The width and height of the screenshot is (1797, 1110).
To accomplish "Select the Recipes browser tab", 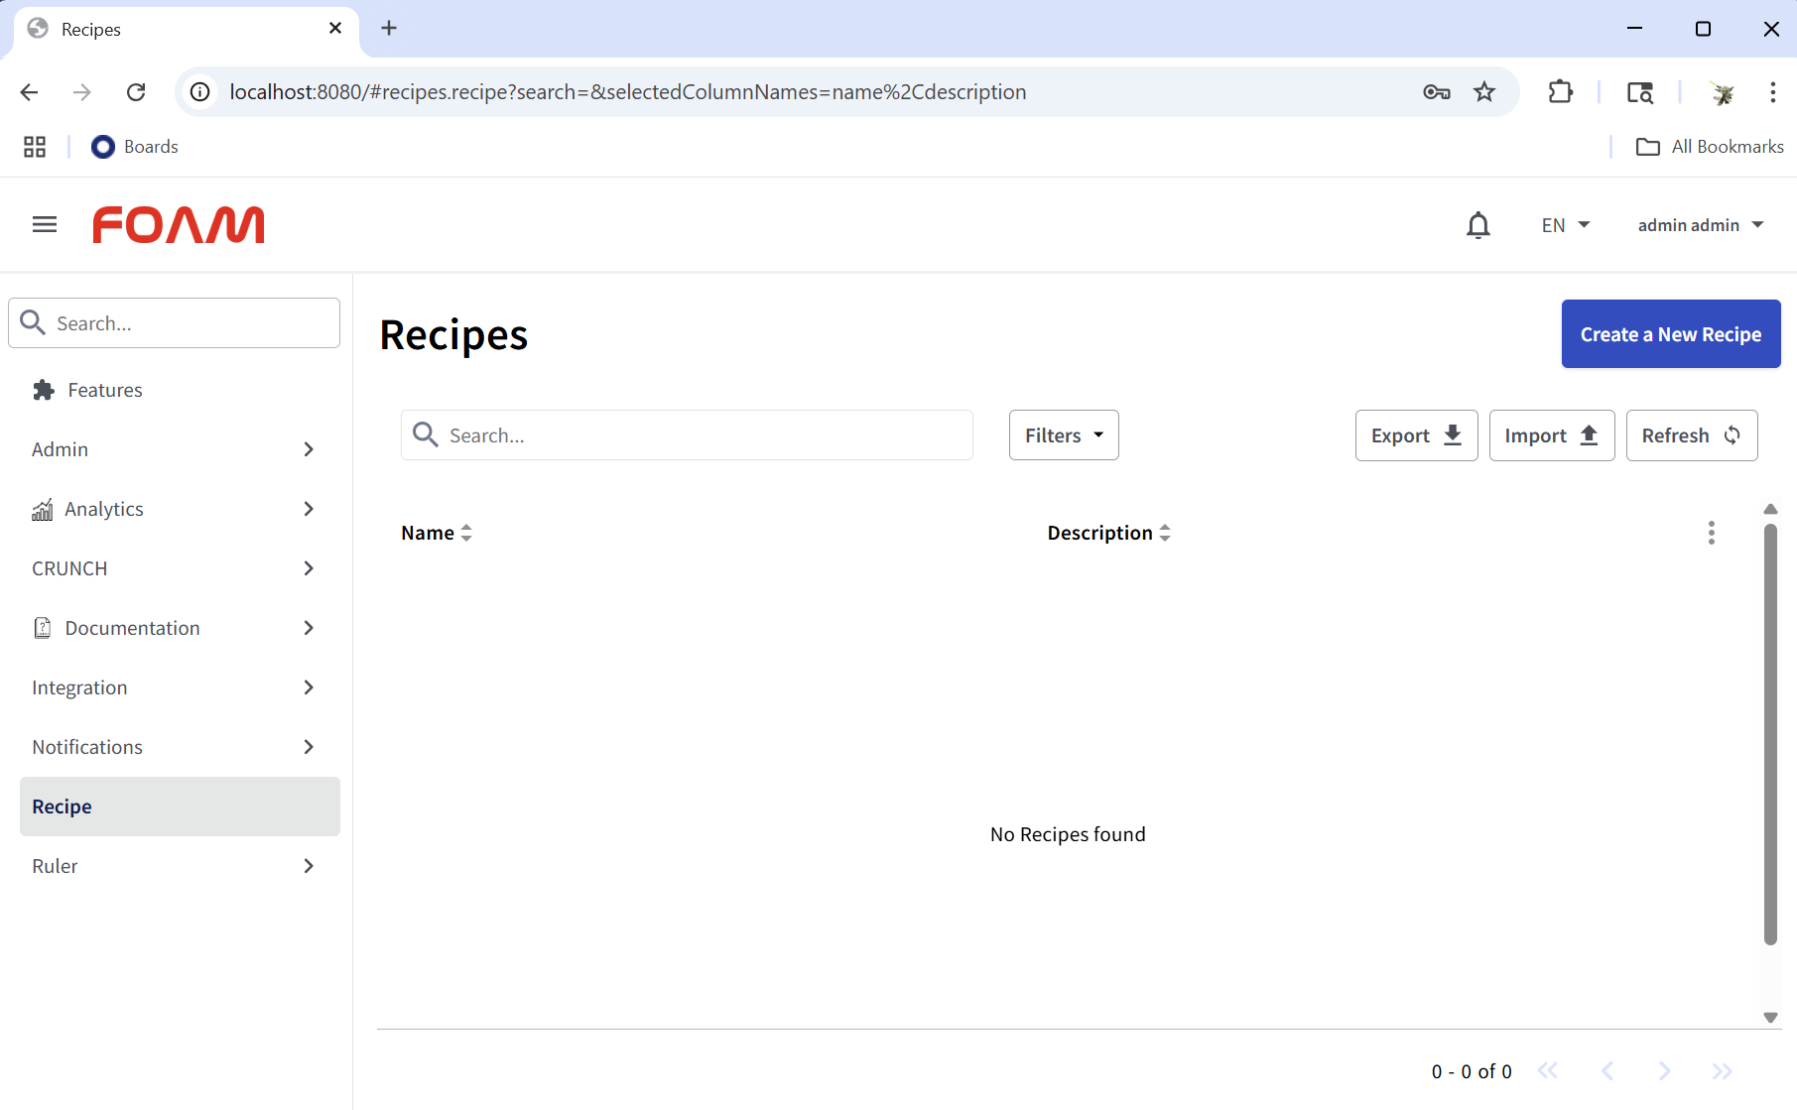I will coord(186,30).
